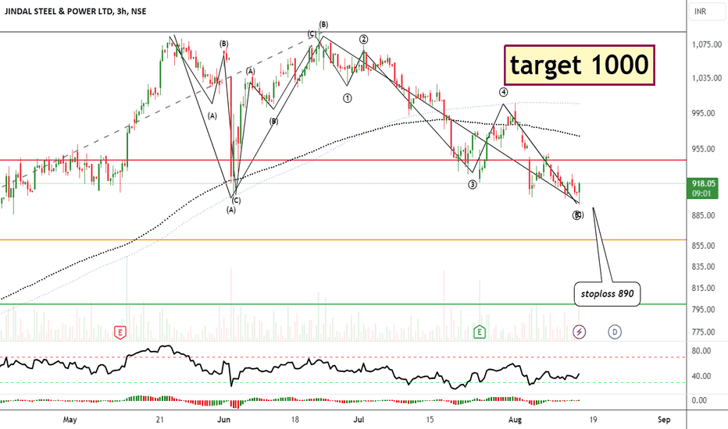
Task: Select the orange horizontal line
Action: [344, 239]
